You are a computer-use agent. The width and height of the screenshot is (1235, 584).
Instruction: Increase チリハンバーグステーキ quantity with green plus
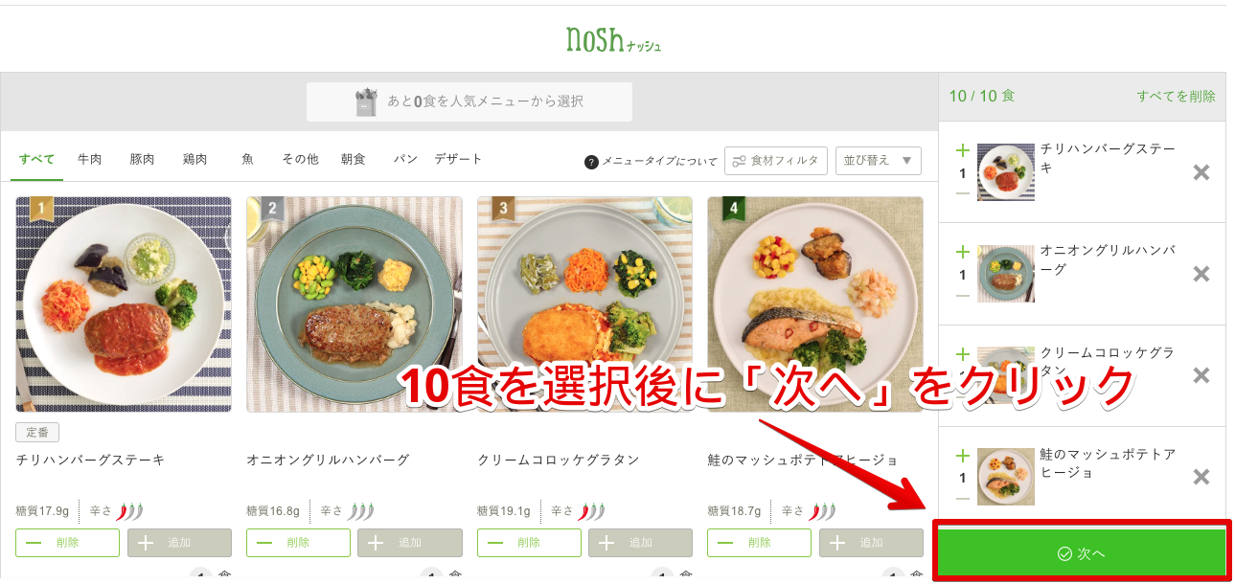coord(962,150)
